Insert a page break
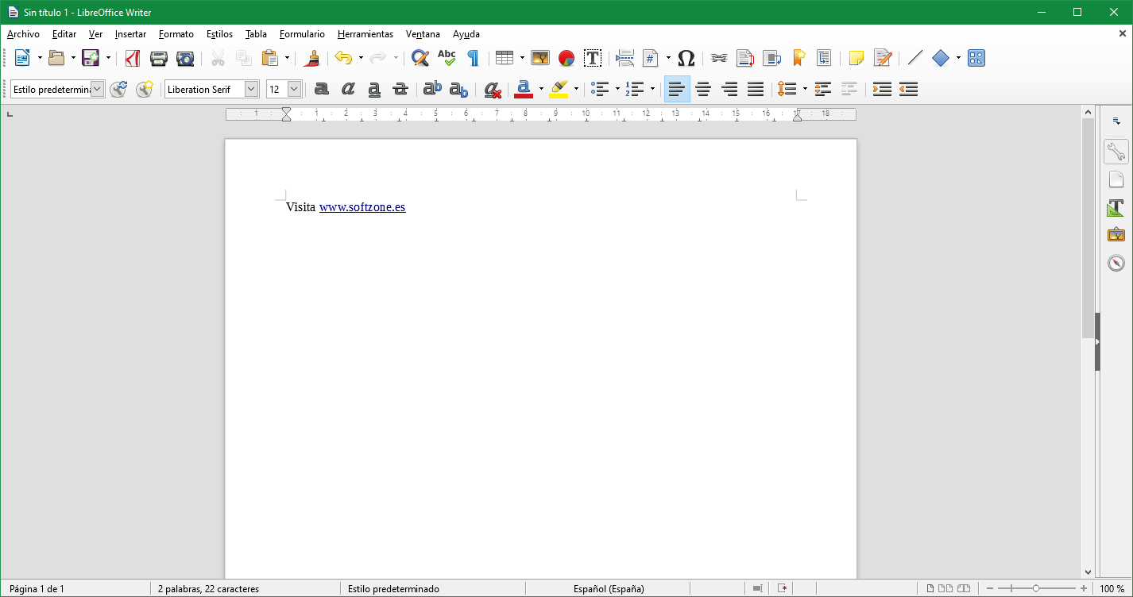Viewport: 1133px width, 597px height. [x=626, y=58]
